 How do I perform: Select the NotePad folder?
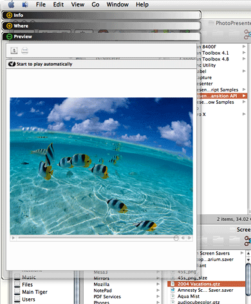(102, 290)
